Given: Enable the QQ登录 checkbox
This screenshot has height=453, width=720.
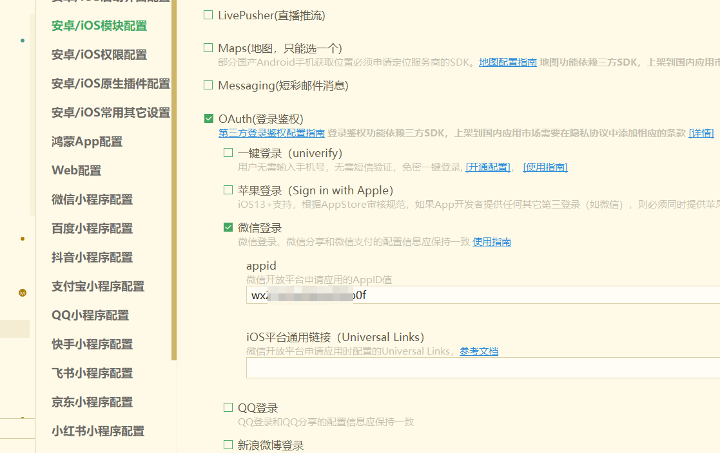Looking at the screenshot, I should pyautogui.click(x=228, y=407).
